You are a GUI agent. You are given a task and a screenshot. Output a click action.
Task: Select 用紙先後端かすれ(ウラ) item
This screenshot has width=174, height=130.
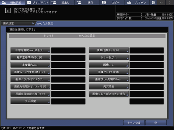pyautogui.click(x=30, y=94)
